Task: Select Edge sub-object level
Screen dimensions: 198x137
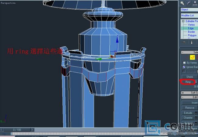Action: pos(191,28)
